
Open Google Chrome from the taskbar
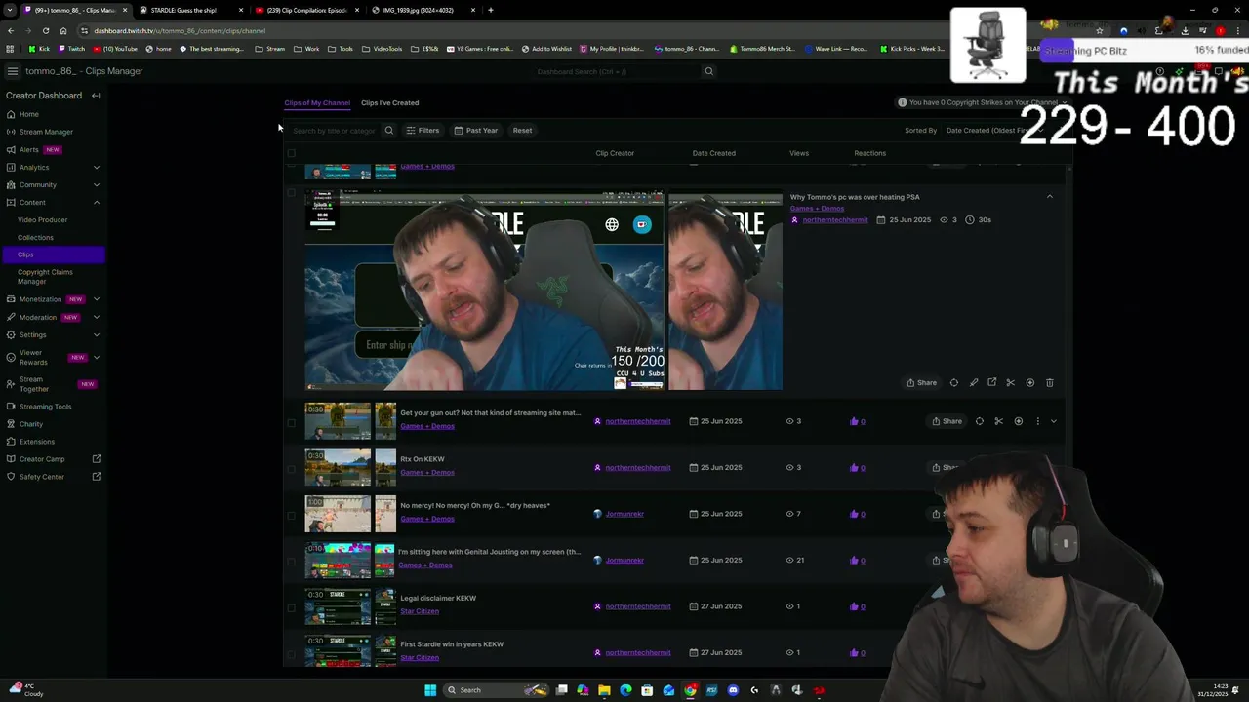pyautogui.click(x=690, y=690)
